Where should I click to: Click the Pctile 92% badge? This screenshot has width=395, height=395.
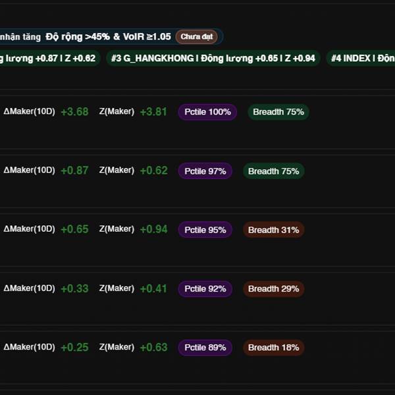point(205,289)
